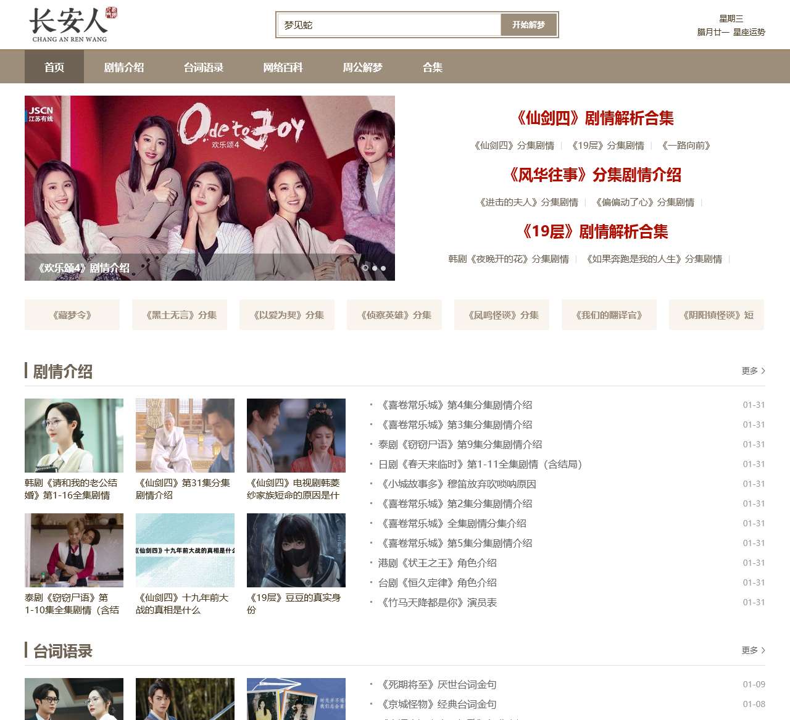Image resolution: width=790 pixels, height=720 pixels.
Task: Select the second carousel slide dot
Action: click(x=375, y=268)
